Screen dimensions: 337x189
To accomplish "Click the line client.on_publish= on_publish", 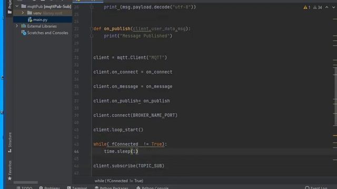I will pos(131,101).
